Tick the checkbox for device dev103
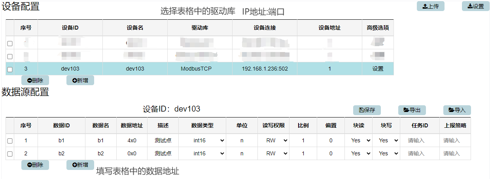 click(10, 69)
